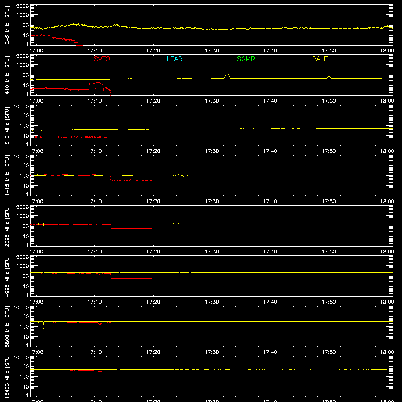Click the large 17:32 peak in 410 MHz plot
This screenshot has height=402, width=402.
tap(227, 76)
